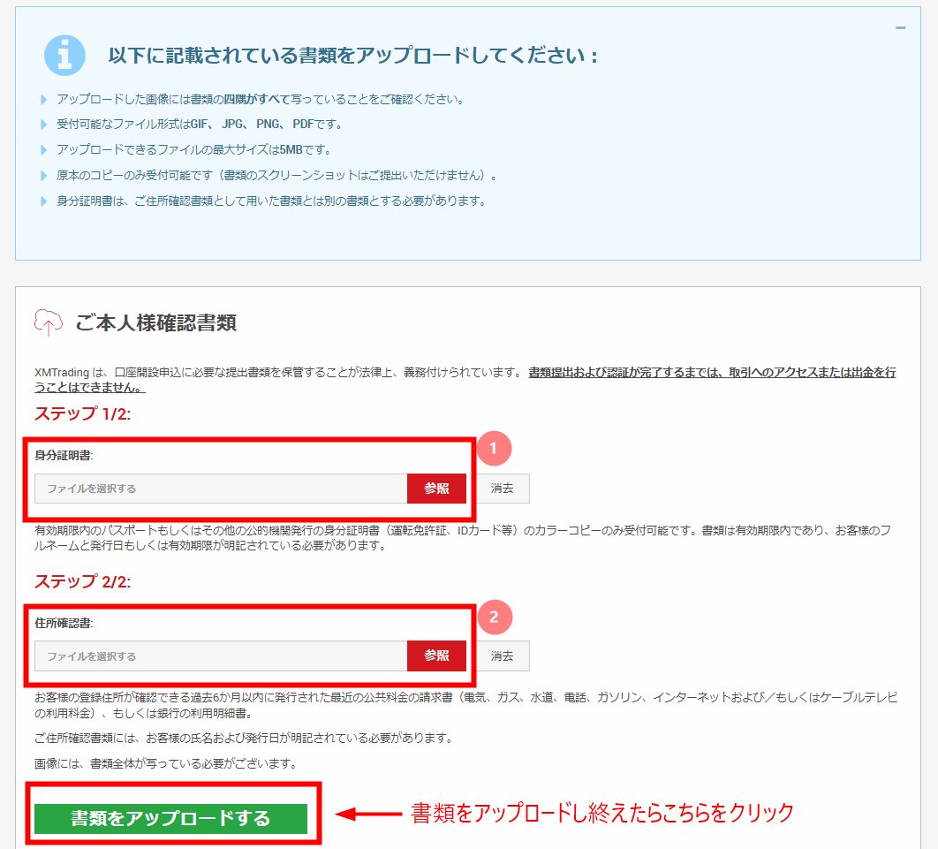938x849 pixels.
Task: Select the ステップ 1/2 heading
Action: (x=82, y=414)
